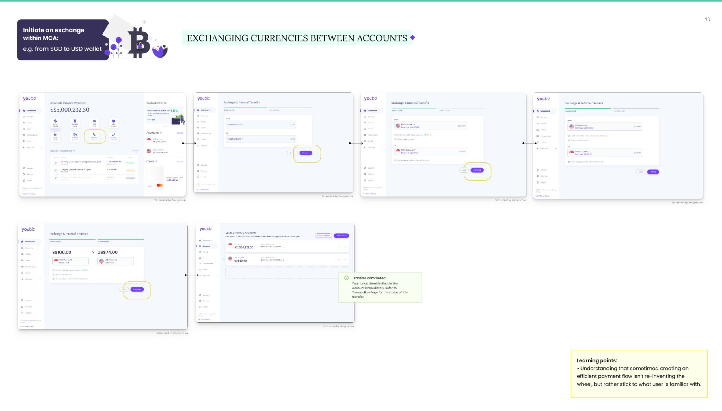Click the S$5,000,232.30 total balance
Viewport: 722px width, 411px height.
70,110
